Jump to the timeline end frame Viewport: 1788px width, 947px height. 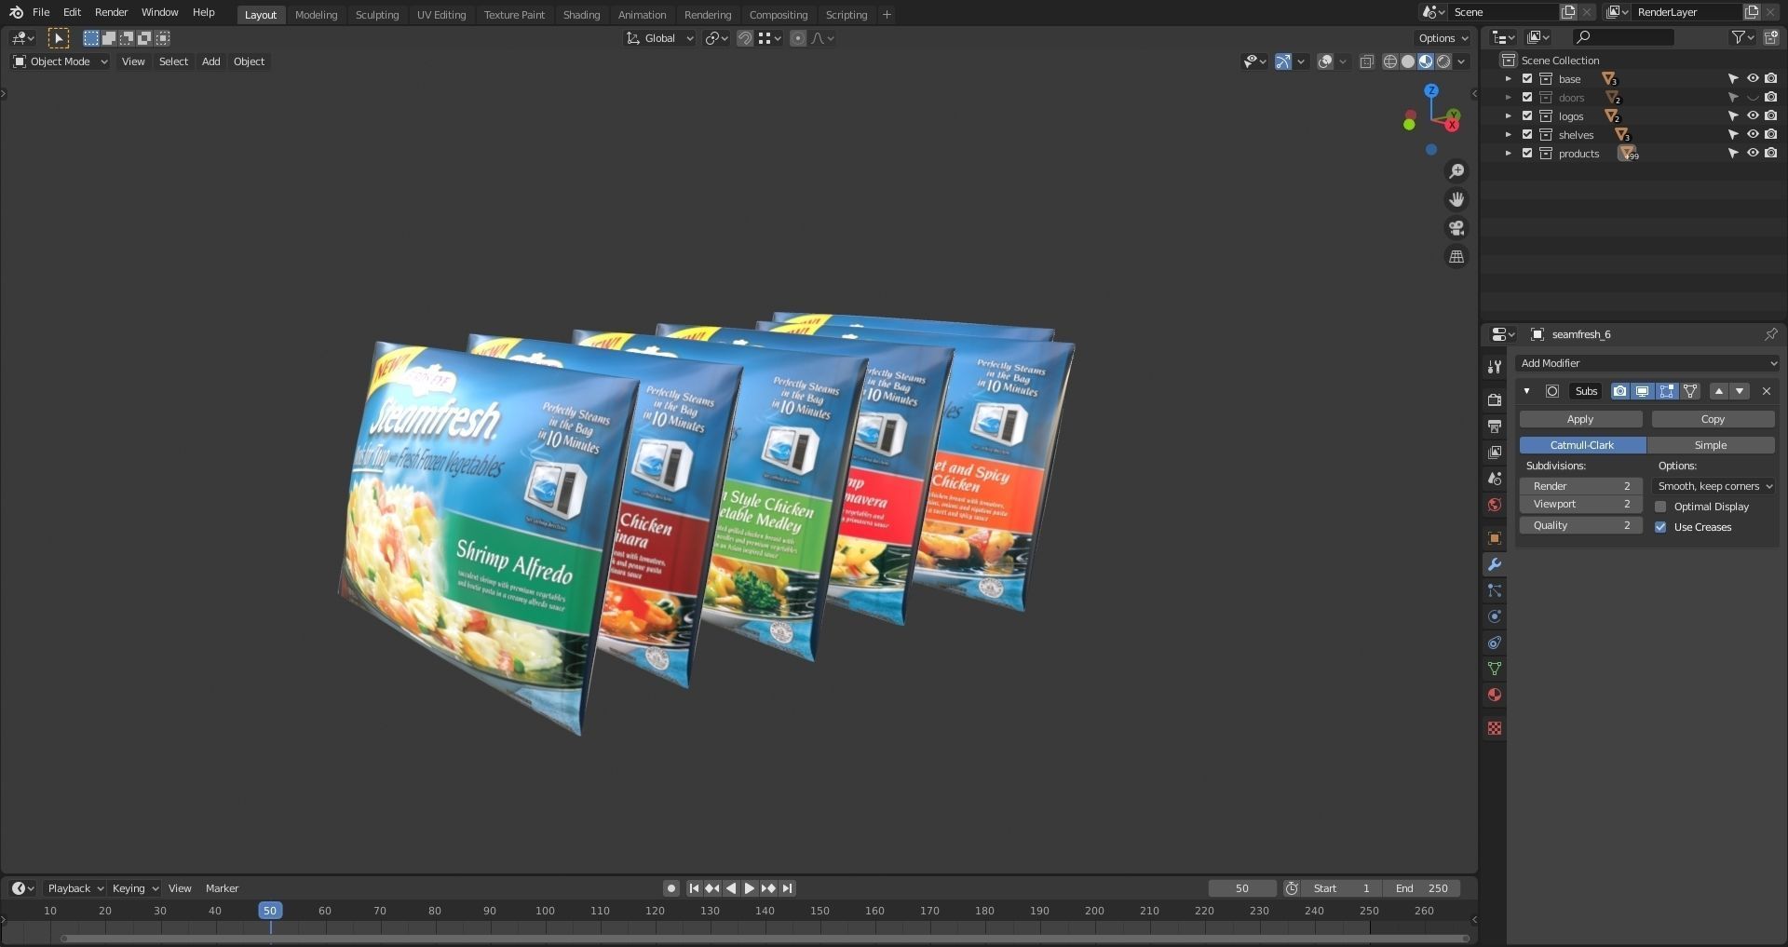(x=788, y=888)
